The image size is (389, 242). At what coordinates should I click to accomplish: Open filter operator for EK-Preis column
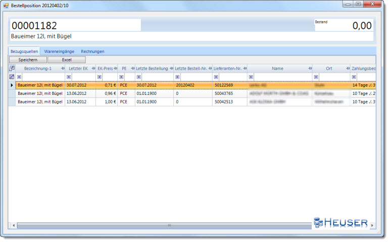coord(100,77)
